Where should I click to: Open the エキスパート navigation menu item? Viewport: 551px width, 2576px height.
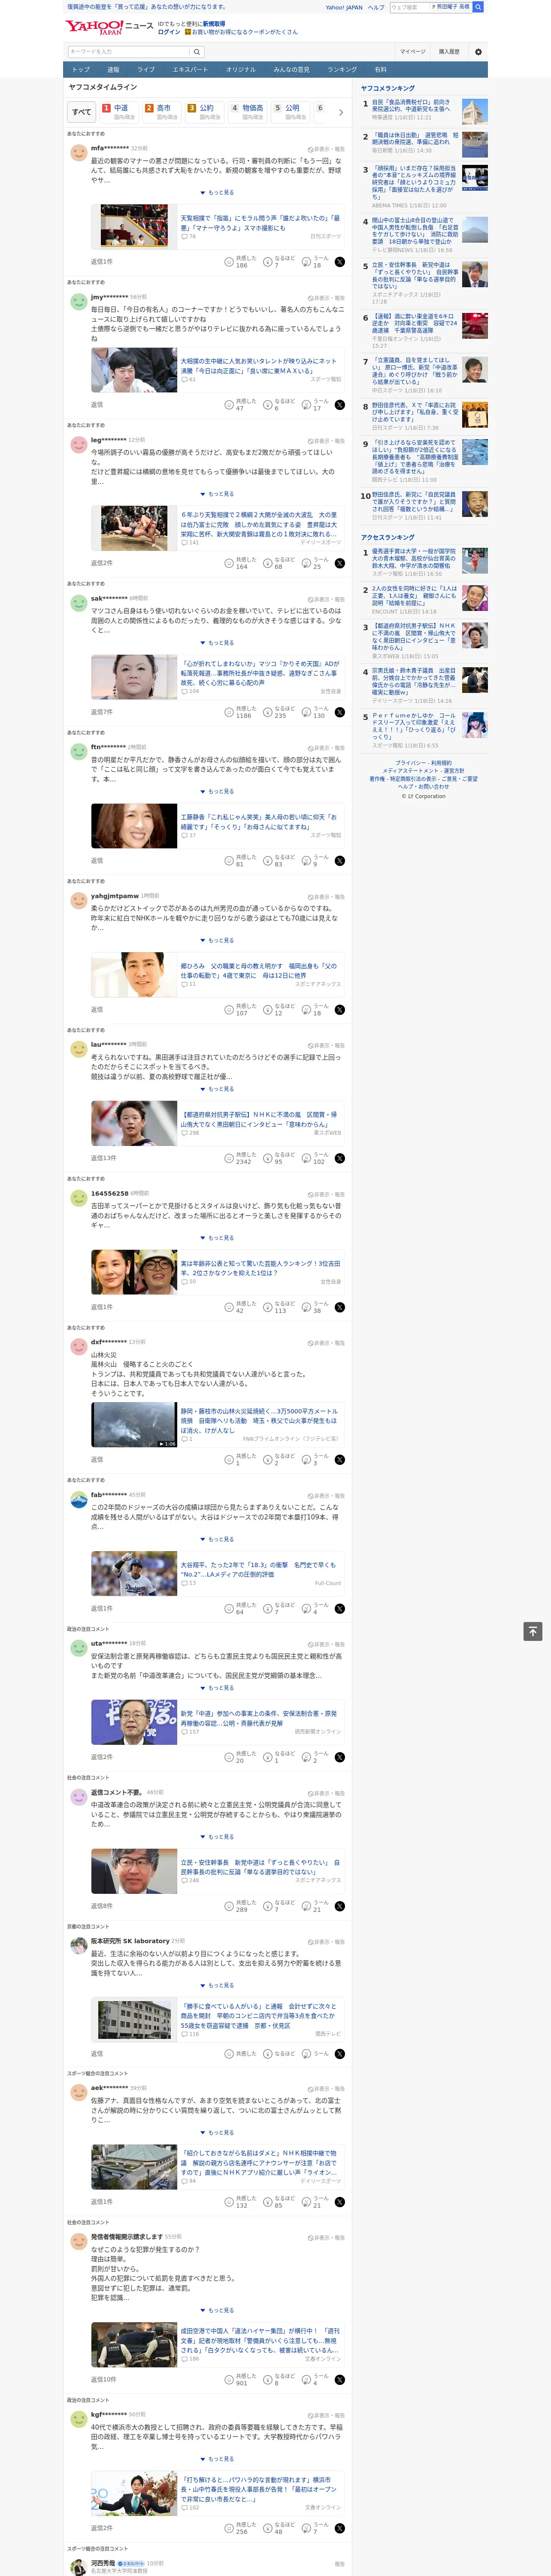(190, 70)
